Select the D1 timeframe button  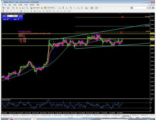61,11
